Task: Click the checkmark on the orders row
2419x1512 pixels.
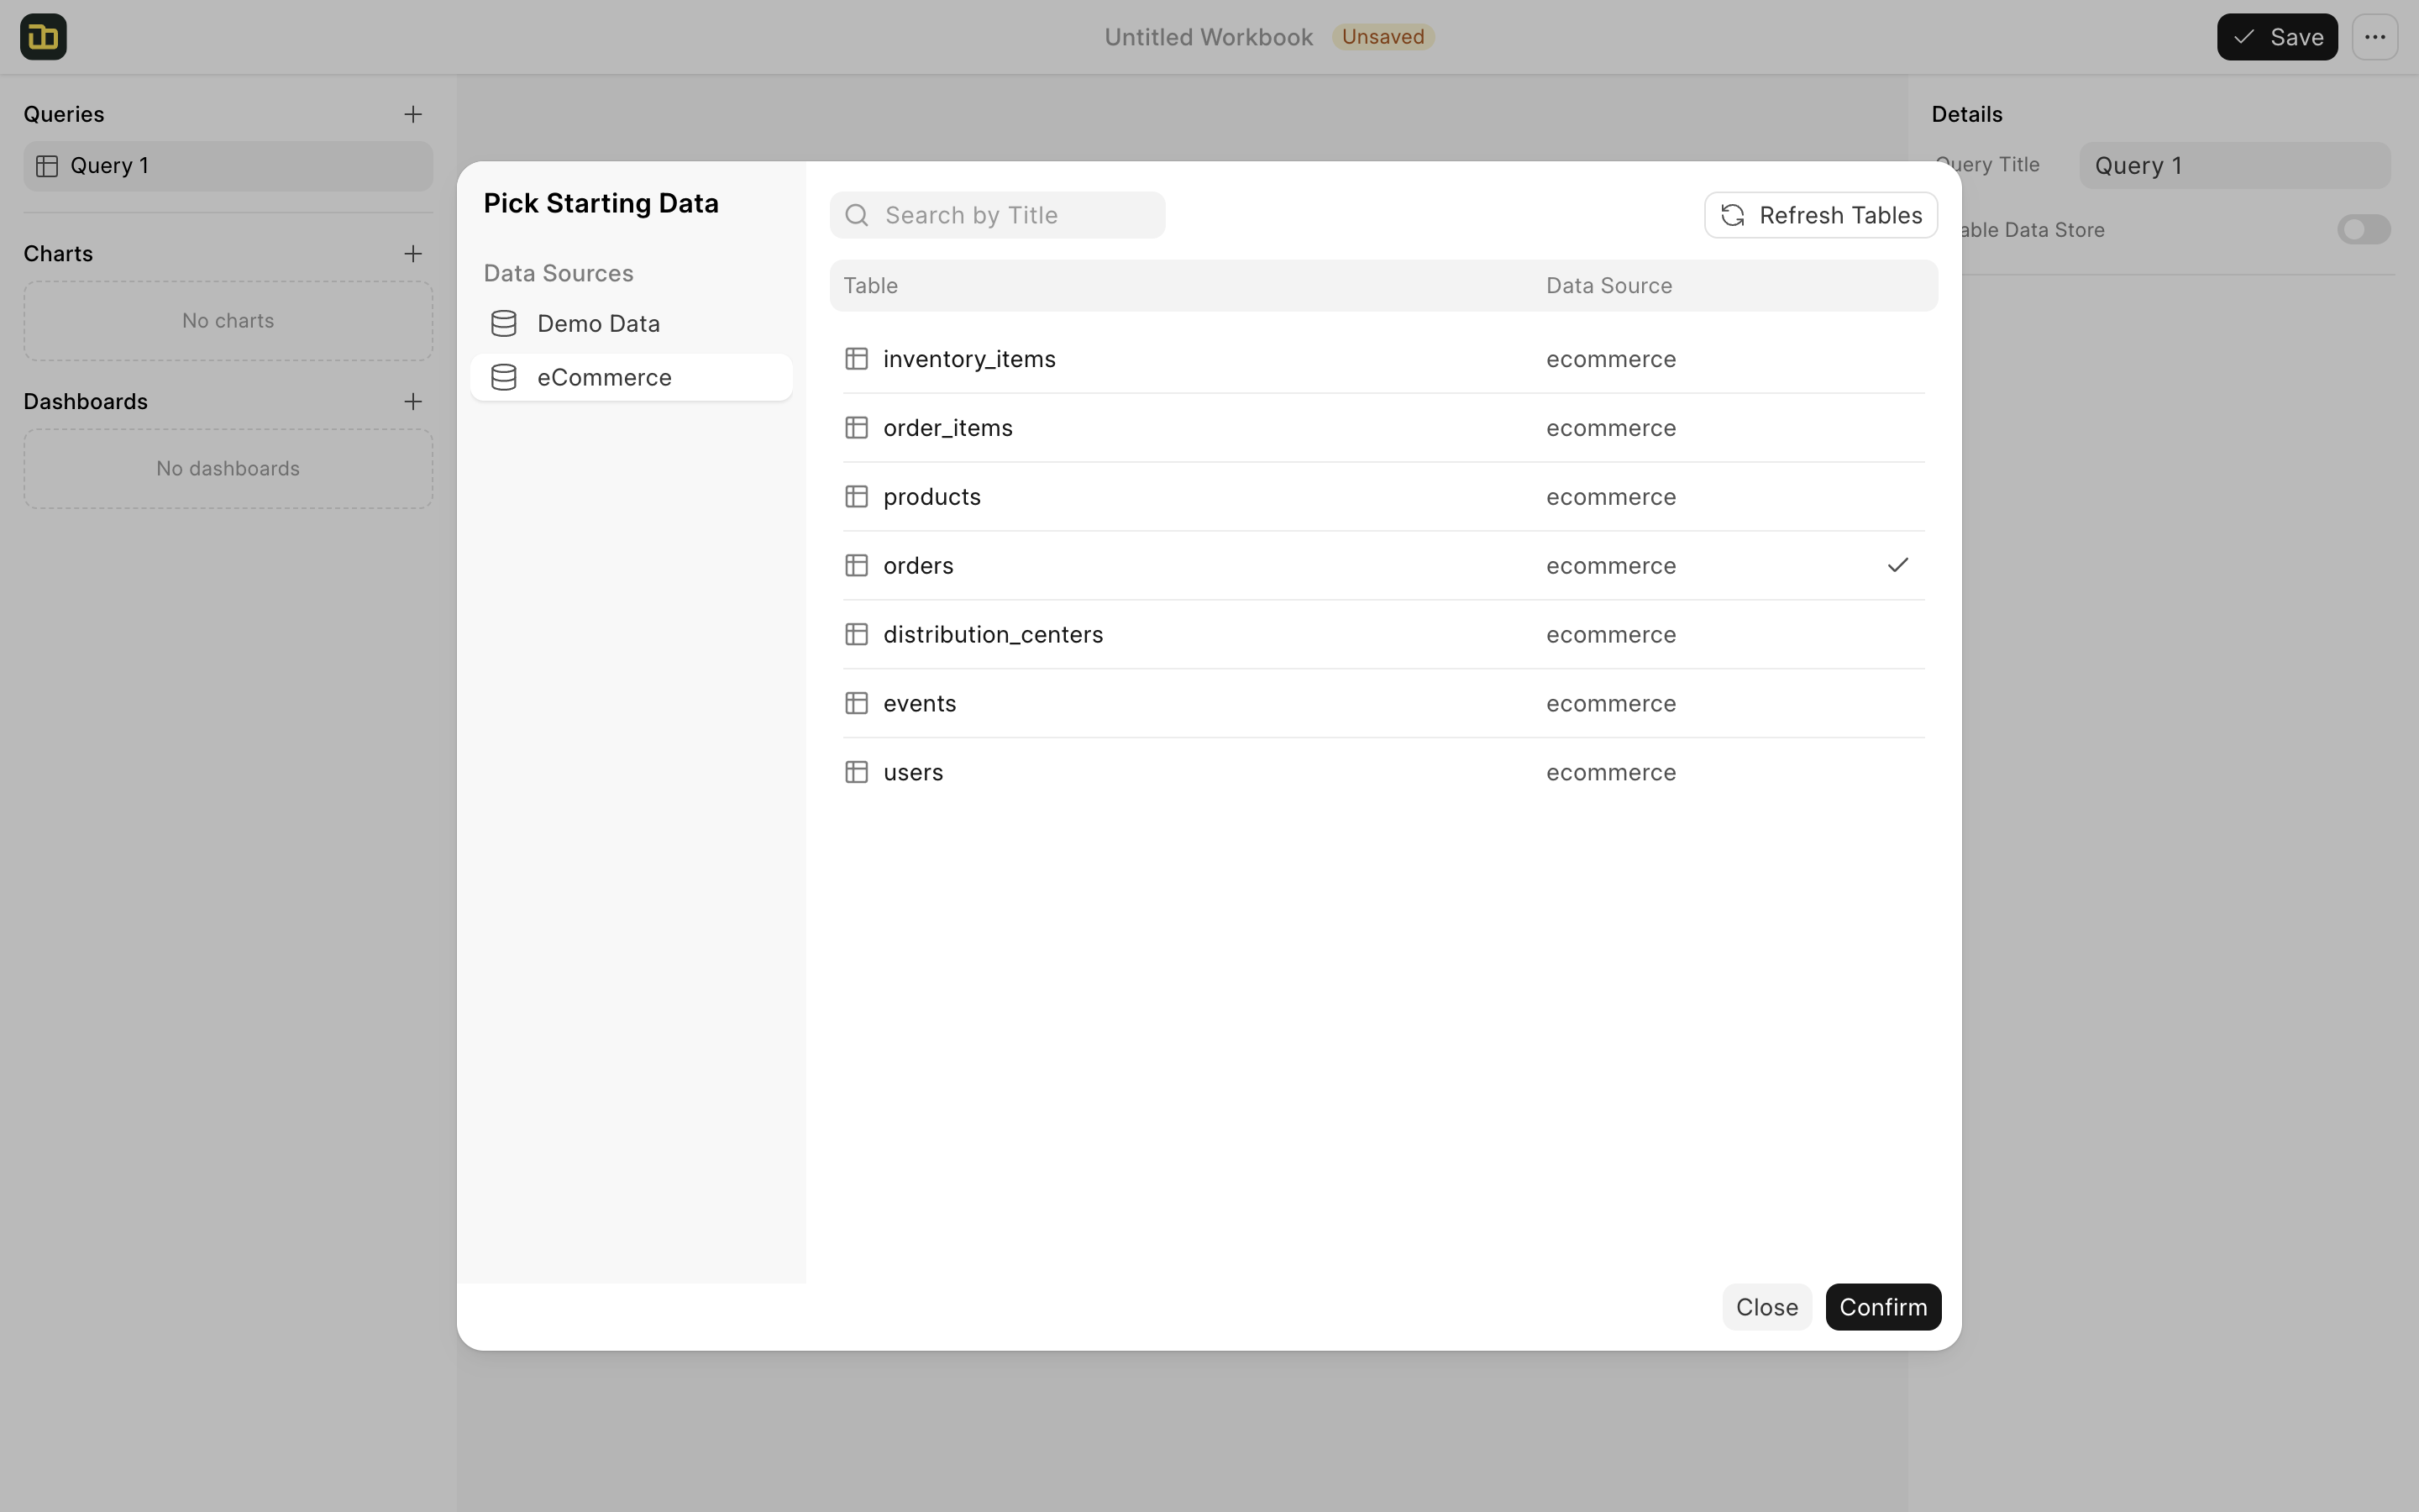Action: pyautogui.click(x=1897, y=566)
